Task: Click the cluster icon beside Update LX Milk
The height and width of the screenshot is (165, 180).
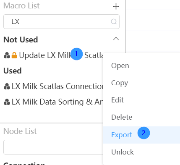Action: [x=7, y=55]
